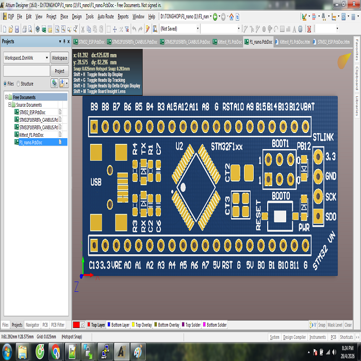Click the Undo arrow icon
This screenshot has width=361, height=361.
(x=134, y=29)
